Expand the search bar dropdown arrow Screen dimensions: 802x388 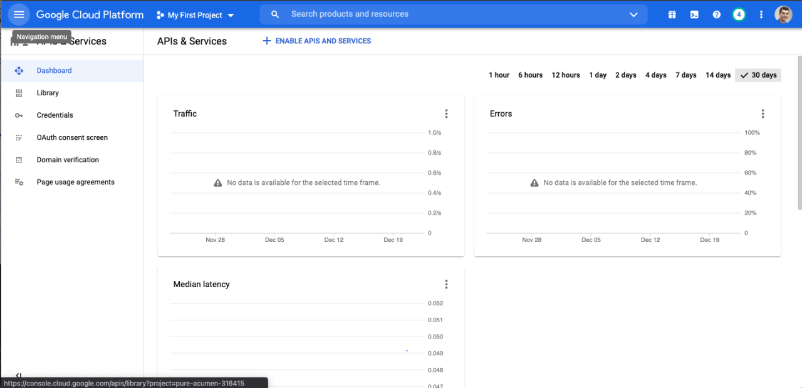tap(633, 14)
